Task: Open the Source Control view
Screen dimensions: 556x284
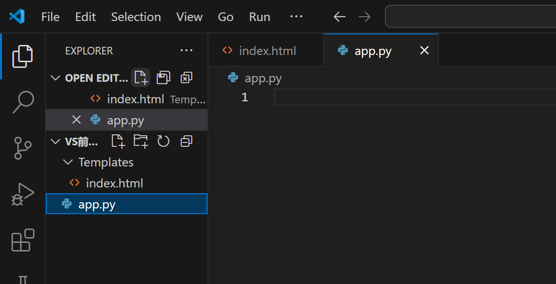Action: (22, 148)
